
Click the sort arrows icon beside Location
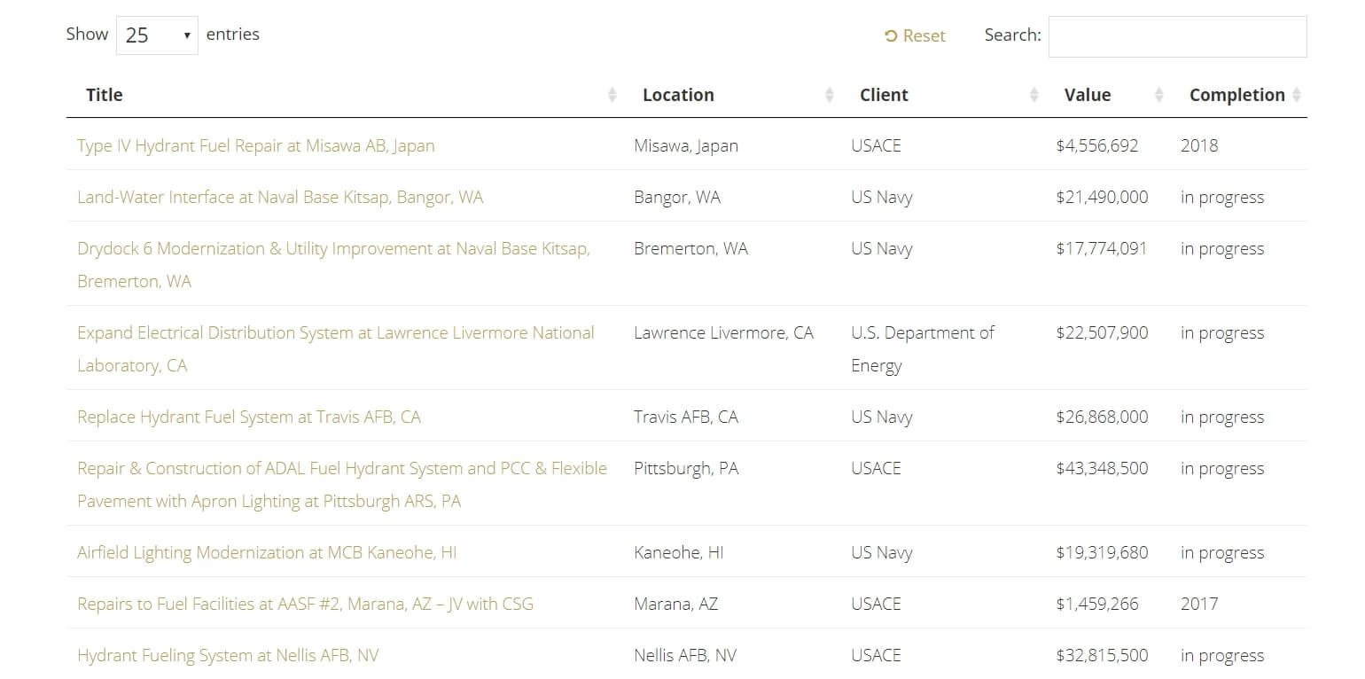pos(830,95)
